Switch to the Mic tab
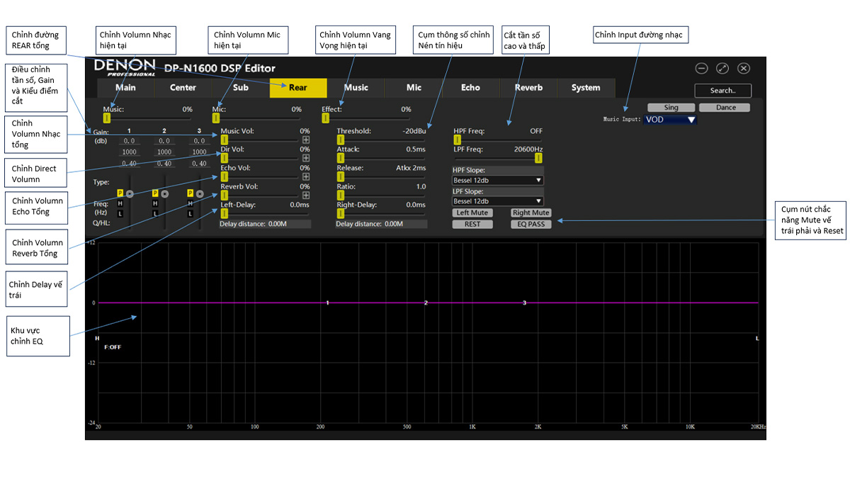 click(414, 88)
